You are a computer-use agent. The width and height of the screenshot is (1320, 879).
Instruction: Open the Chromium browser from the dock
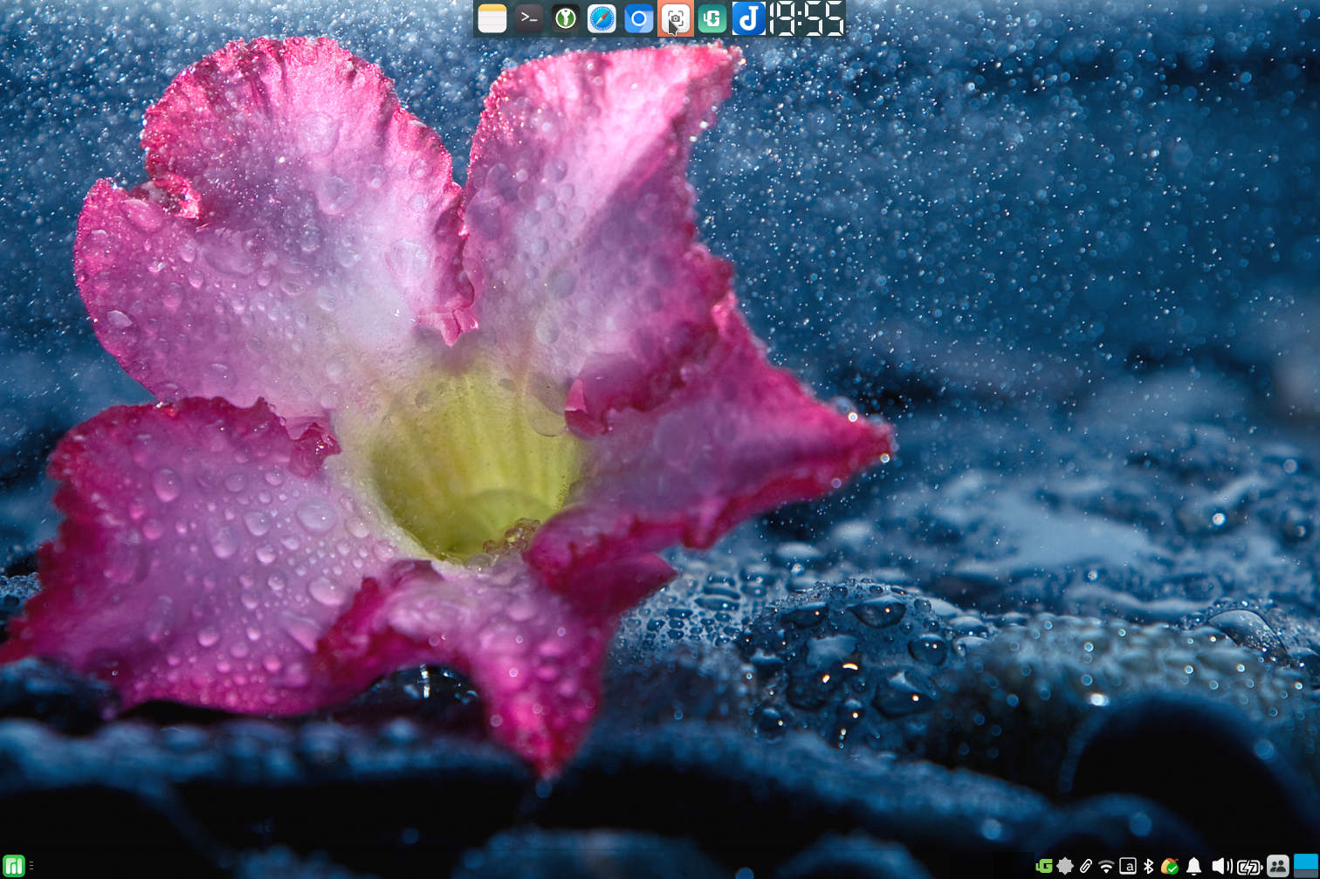638,18
